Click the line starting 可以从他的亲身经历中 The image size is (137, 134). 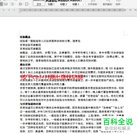69,100
